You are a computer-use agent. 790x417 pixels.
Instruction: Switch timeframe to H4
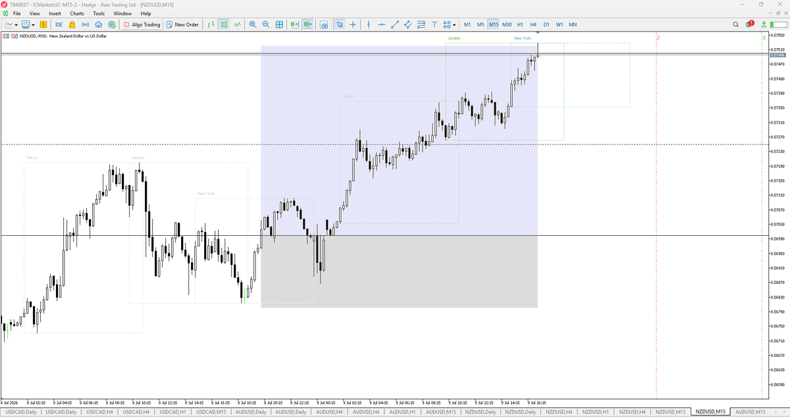tap(533, 24)
